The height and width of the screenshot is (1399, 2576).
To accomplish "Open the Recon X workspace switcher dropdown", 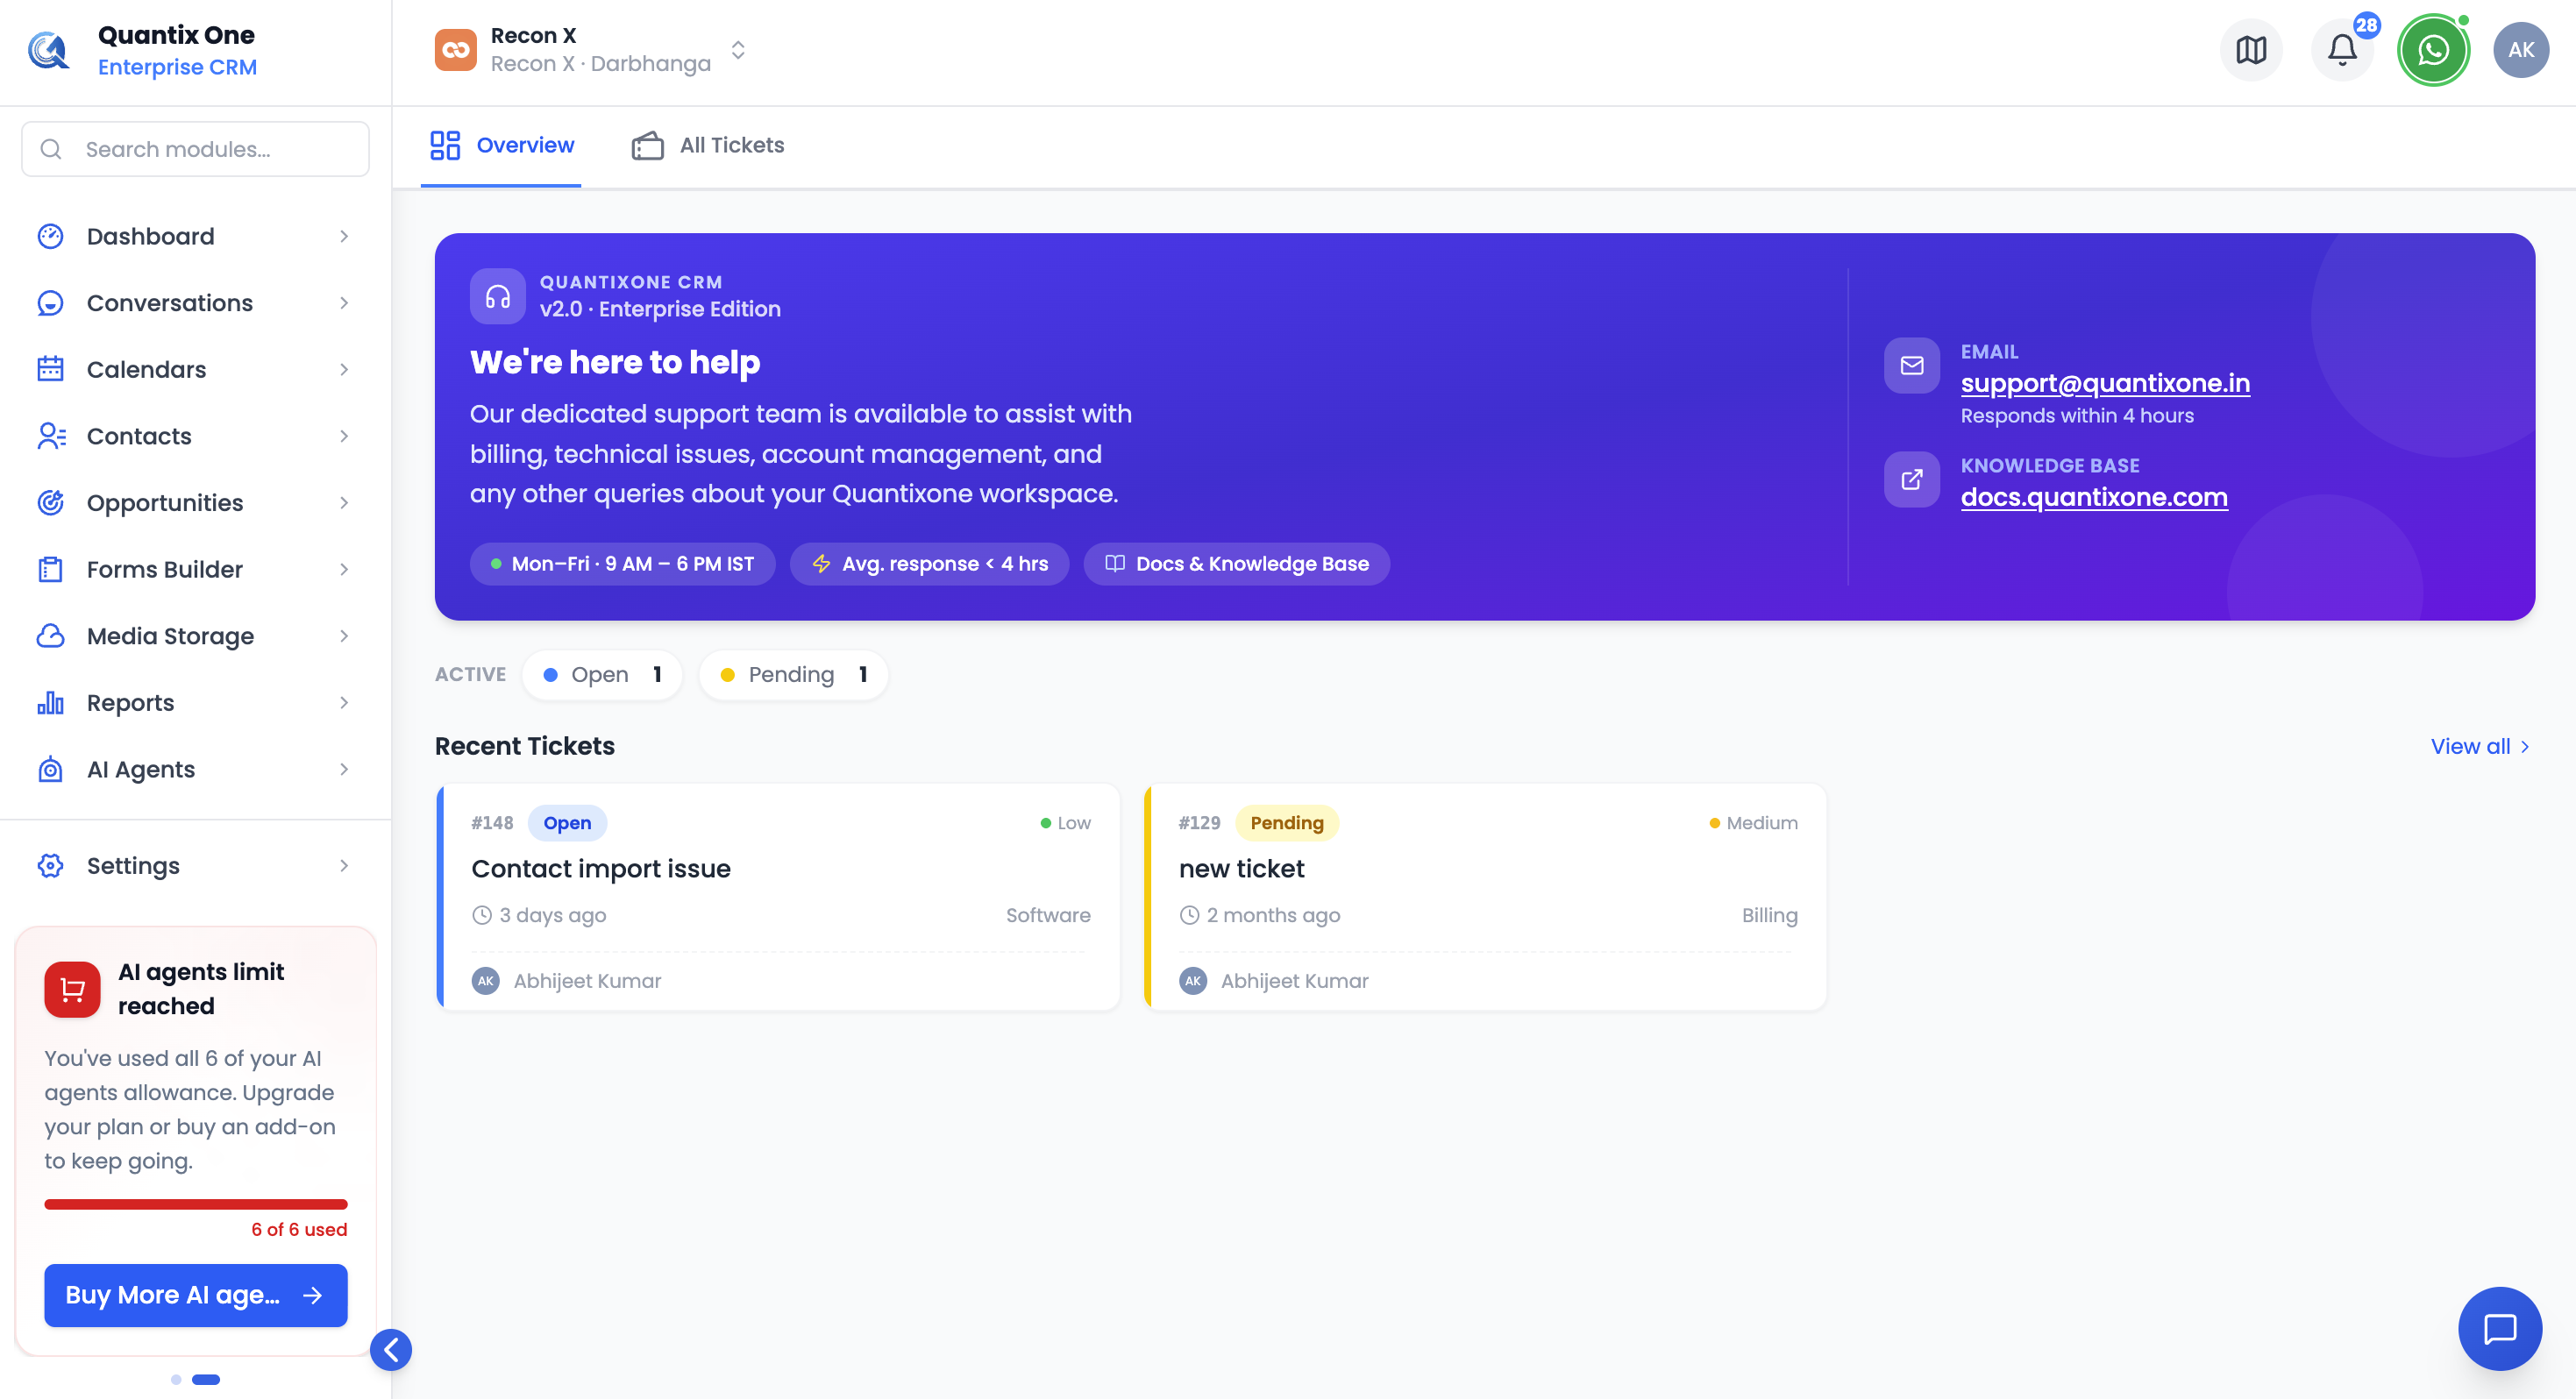I will 738,50.
